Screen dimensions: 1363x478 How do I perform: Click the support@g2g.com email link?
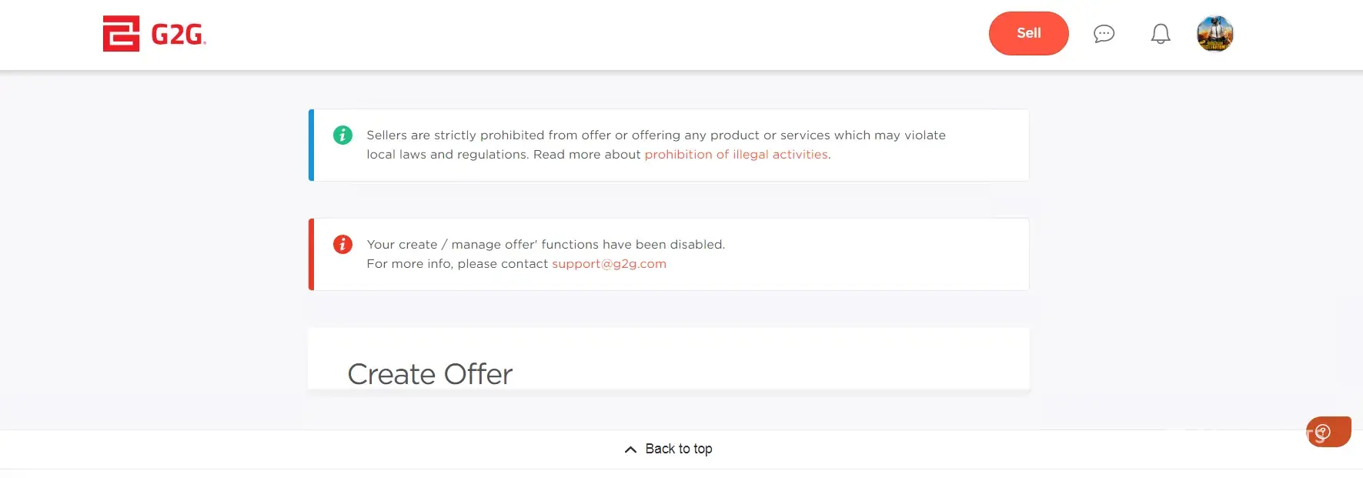coord(609,264)
